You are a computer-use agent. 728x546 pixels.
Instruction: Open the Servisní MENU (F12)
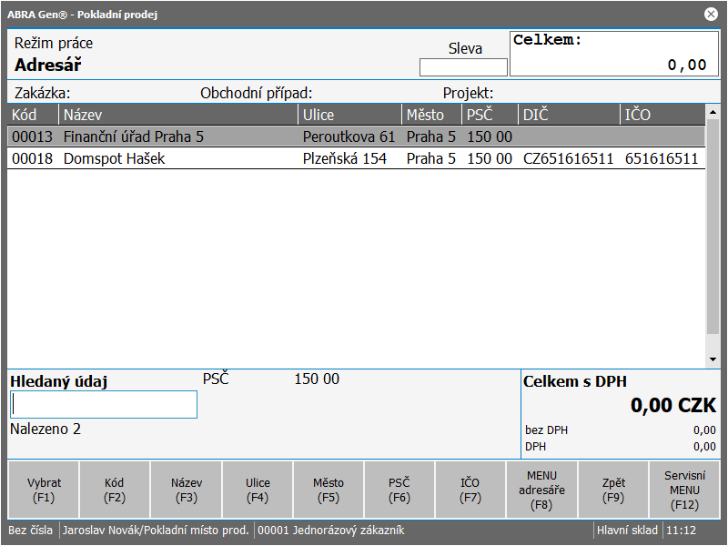[x=684, y=490]
